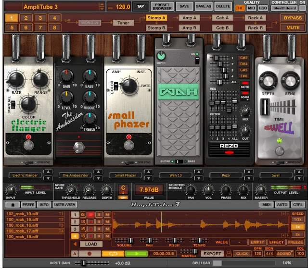
Task: Click the SAVE AS button
Action: coord(204,6)
